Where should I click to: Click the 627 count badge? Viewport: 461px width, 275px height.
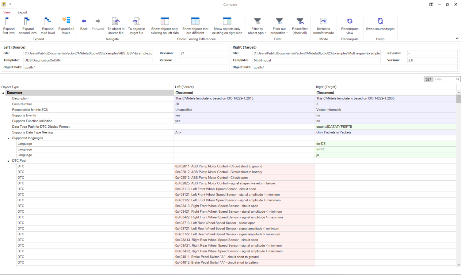pos(428,79)
